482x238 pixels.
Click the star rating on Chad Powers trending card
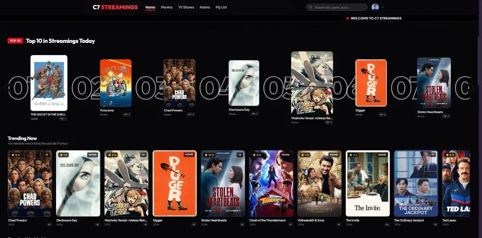(x=16, y=155)
